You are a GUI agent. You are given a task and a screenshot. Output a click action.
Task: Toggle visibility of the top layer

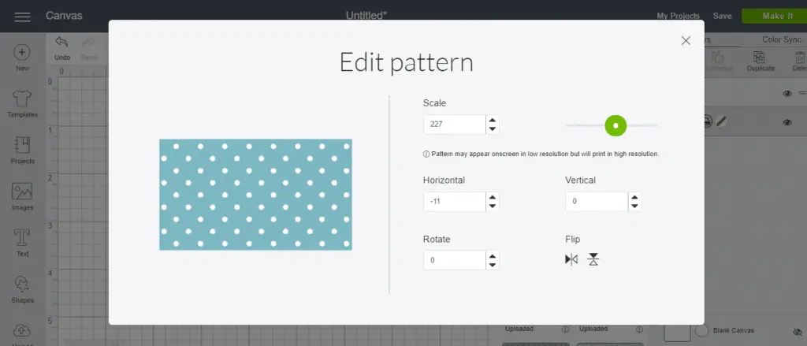pos(787,94)
